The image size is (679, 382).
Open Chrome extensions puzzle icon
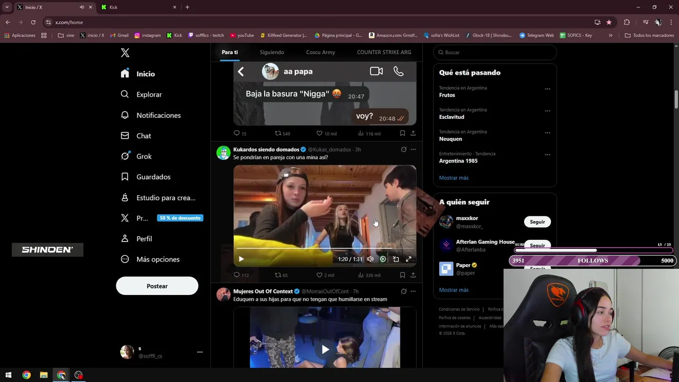626,22
